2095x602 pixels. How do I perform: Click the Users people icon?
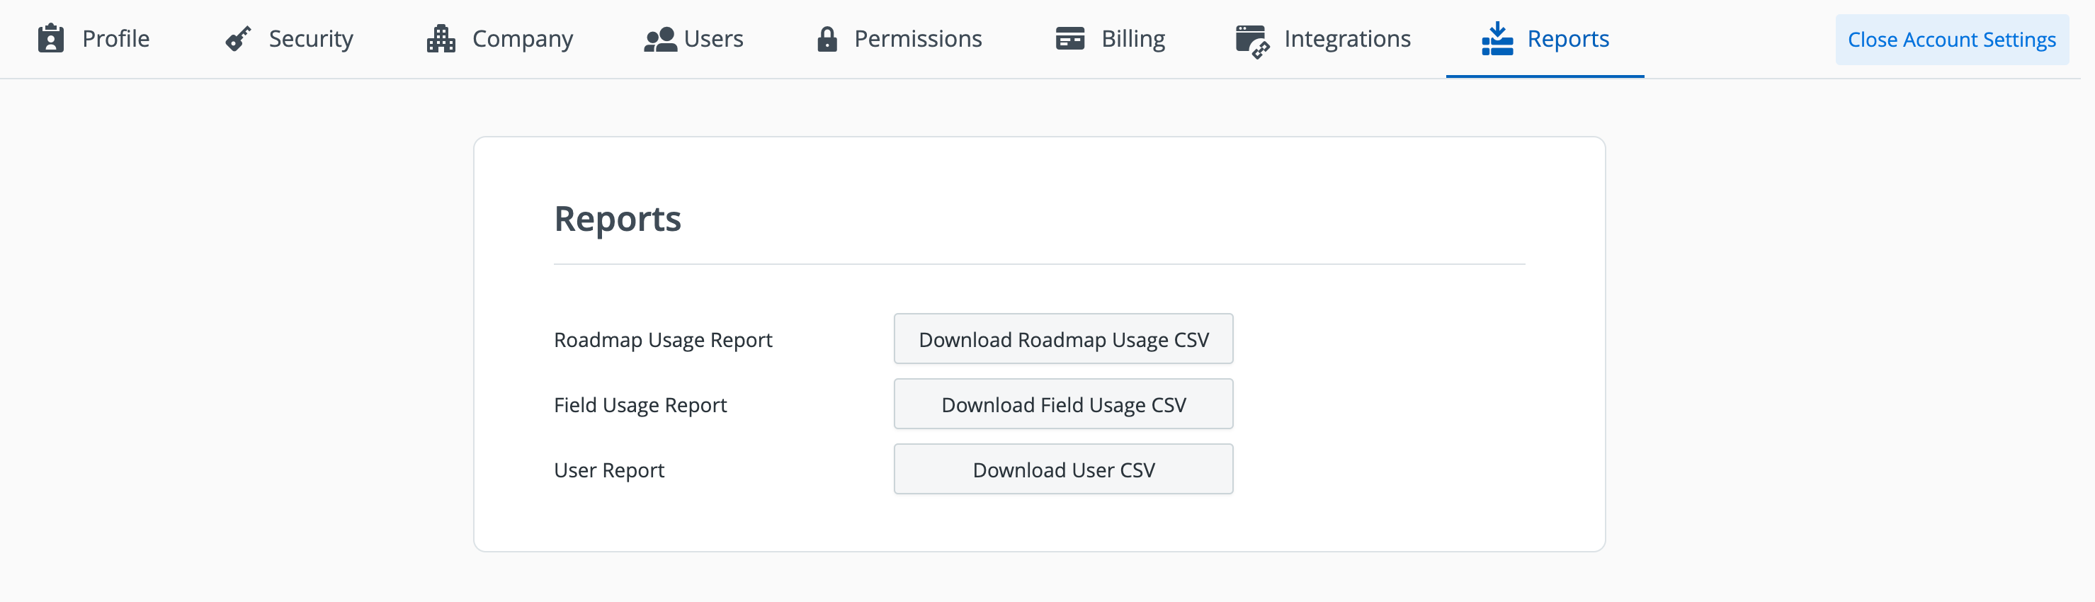pyautogui.click(x=660, y=39)
